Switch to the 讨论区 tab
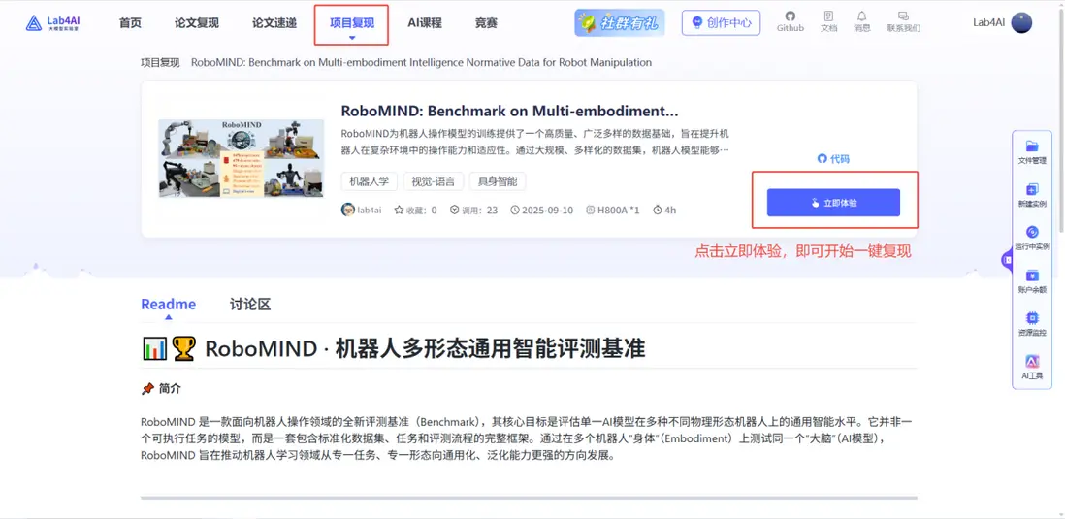This screenshot has height=519, width=1065. pyautogui.click(x=250, y=305)
